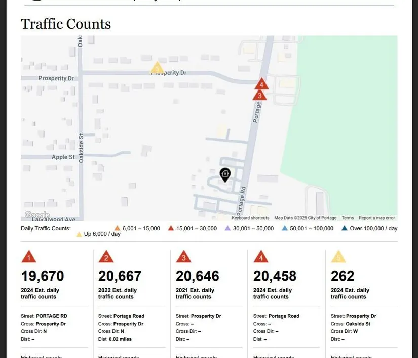Click yellow map marker 5 on Prosperity Dr

click(x=157, y=68)
